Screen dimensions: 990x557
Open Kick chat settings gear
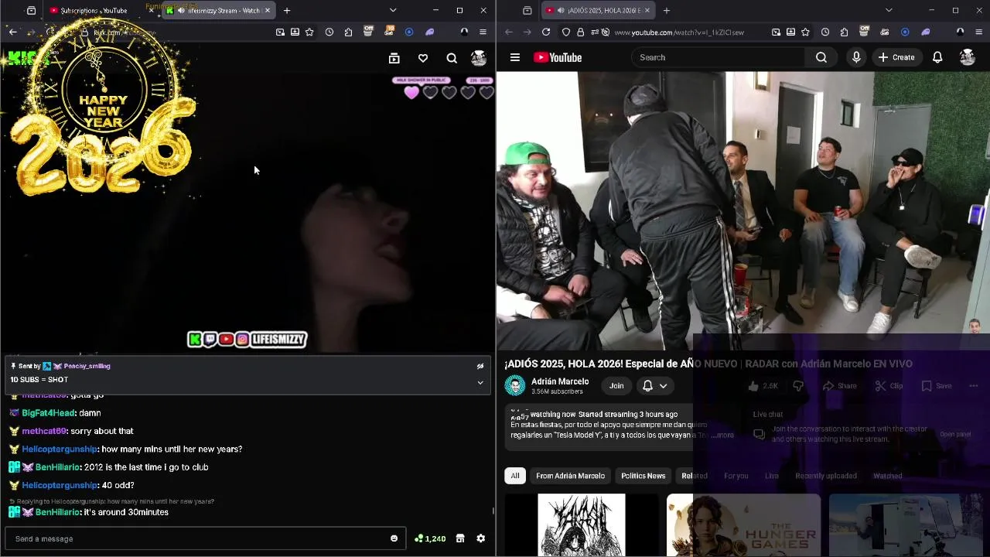coord(480,538)
